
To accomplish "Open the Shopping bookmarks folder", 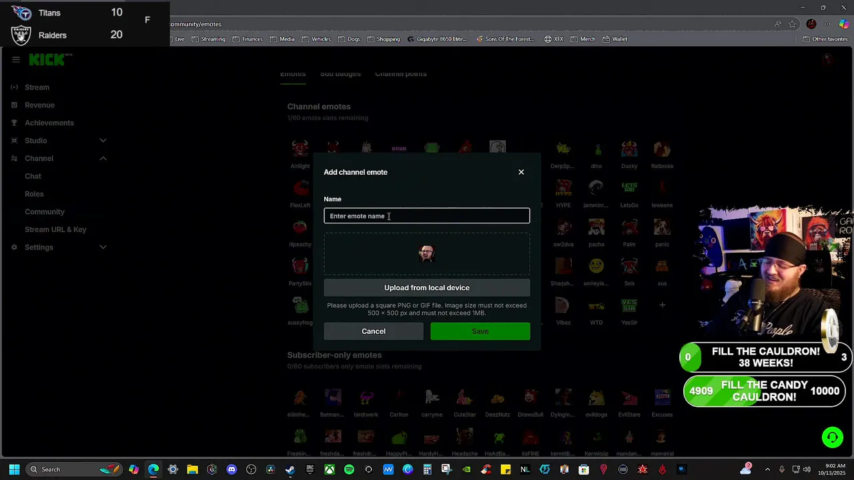I will 383,39.
